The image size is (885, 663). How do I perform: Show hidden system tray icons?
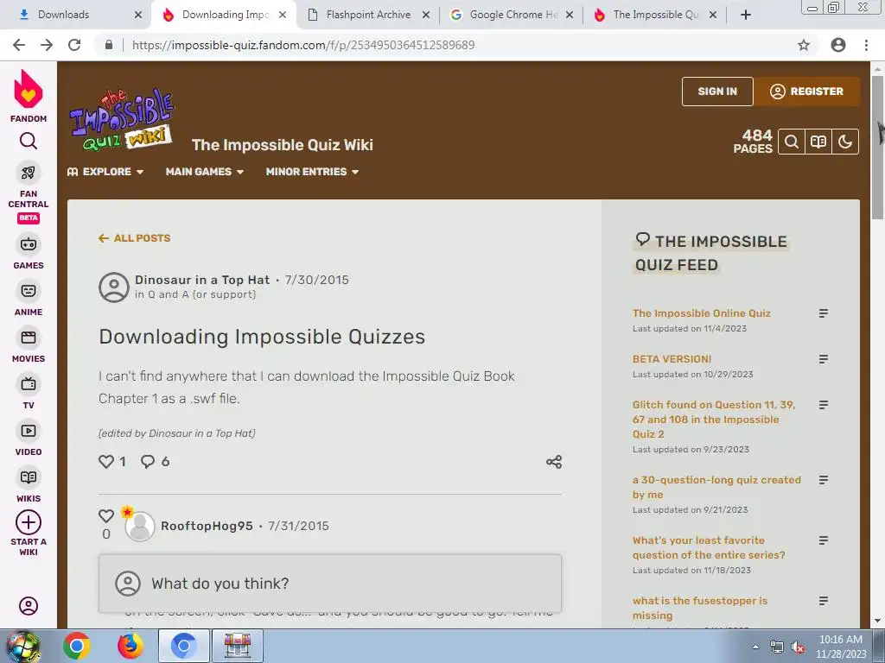(755, 647)
